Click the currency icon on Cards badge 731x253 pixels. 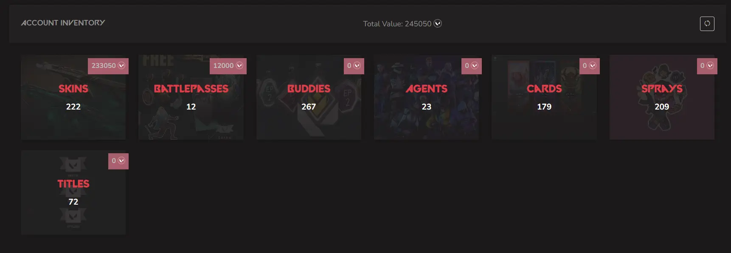593,65
